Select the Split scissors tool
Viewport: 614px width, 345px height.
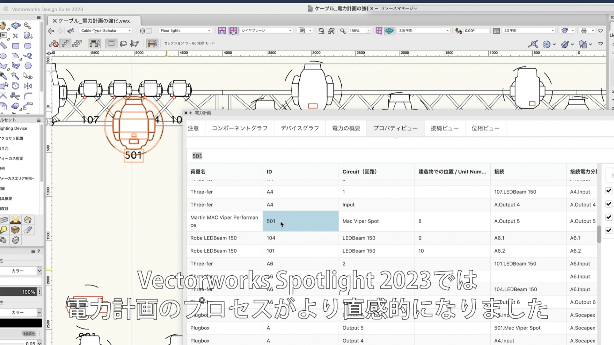tap(15, 96)
